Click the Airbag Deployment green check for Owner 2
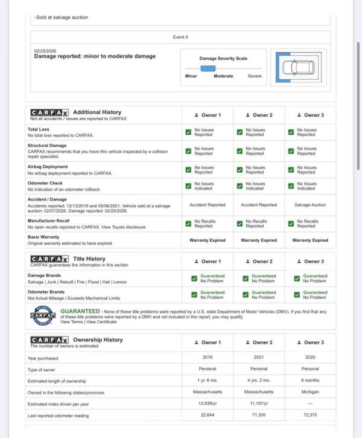Viewport: 362px width, 438px height. (x=240, y=170)
